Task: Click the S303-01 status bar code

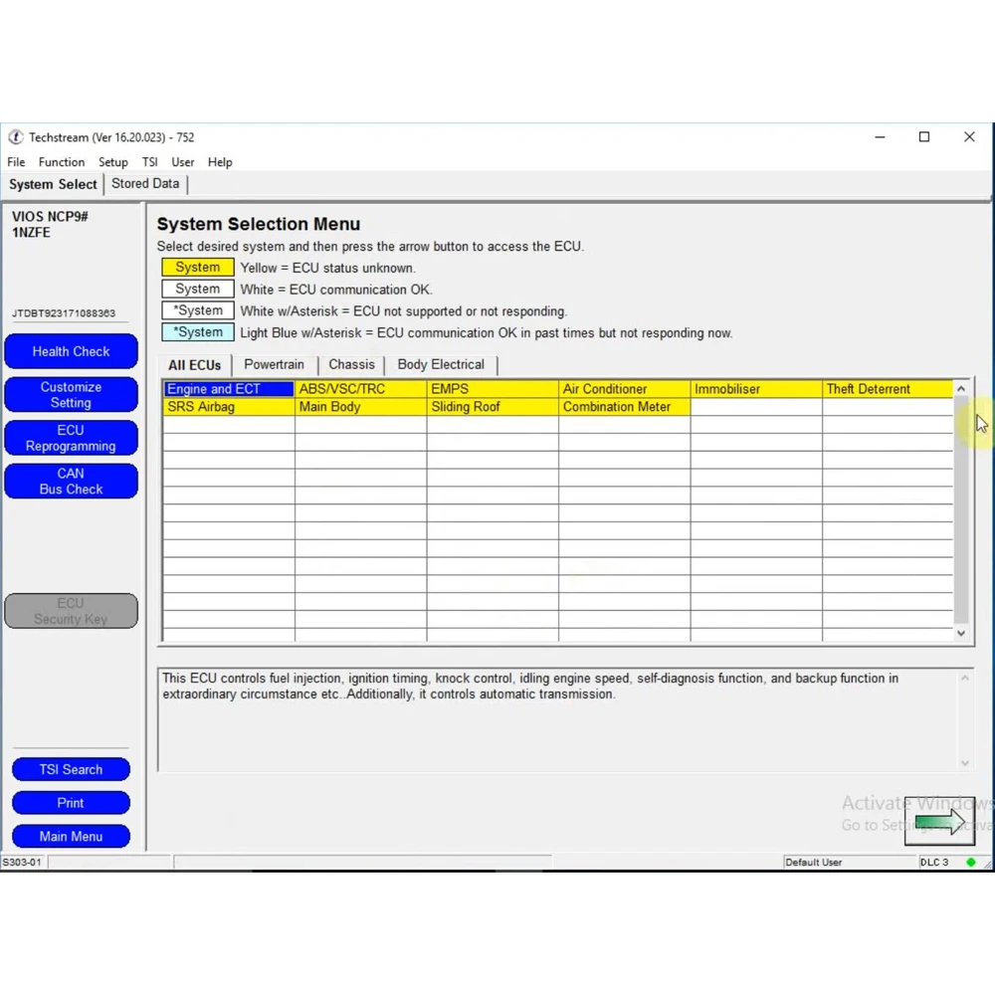Action: 22,862
